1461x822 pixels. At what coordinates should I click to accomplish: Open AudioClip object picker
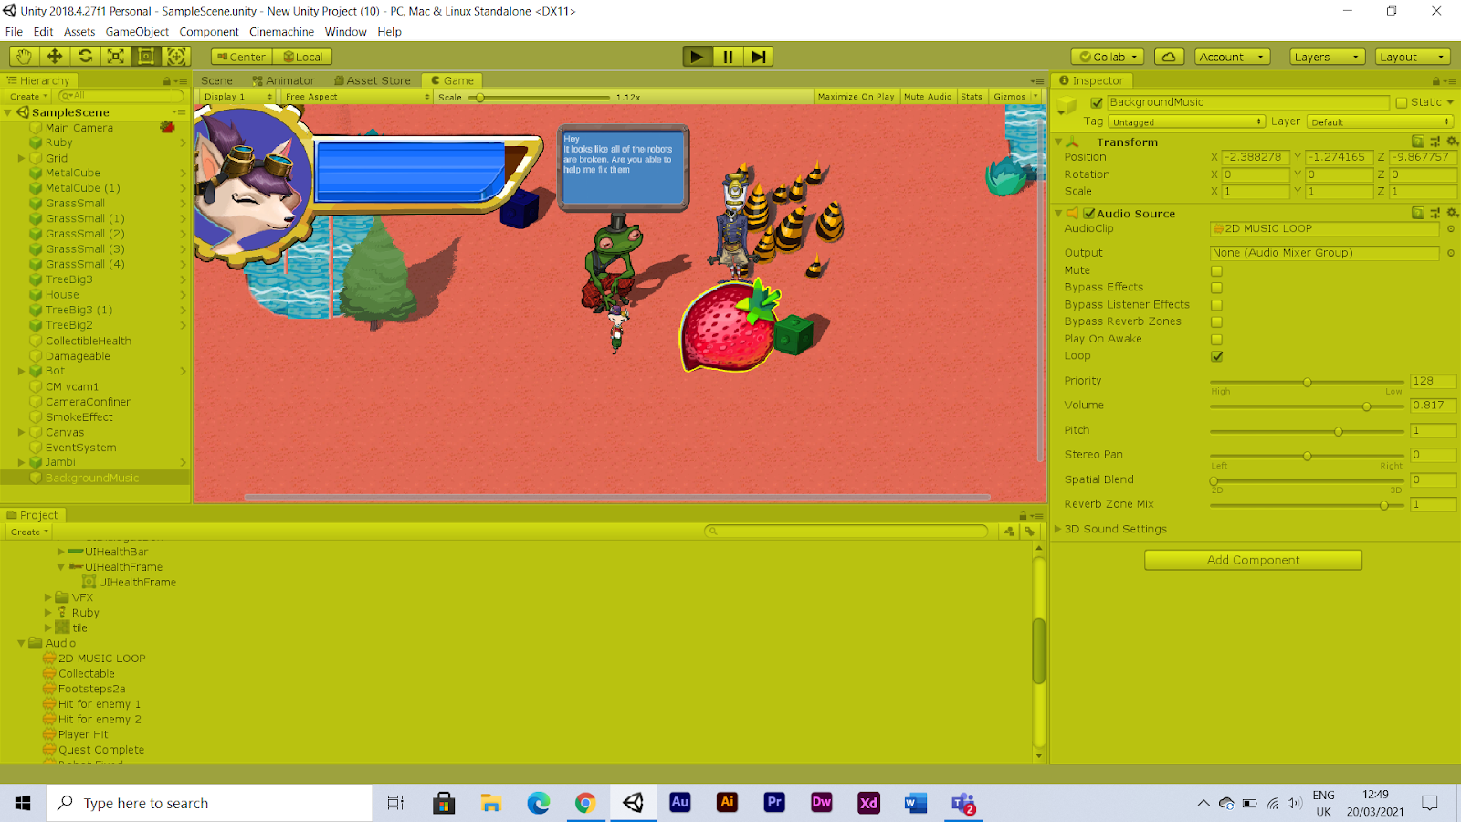1450,229
